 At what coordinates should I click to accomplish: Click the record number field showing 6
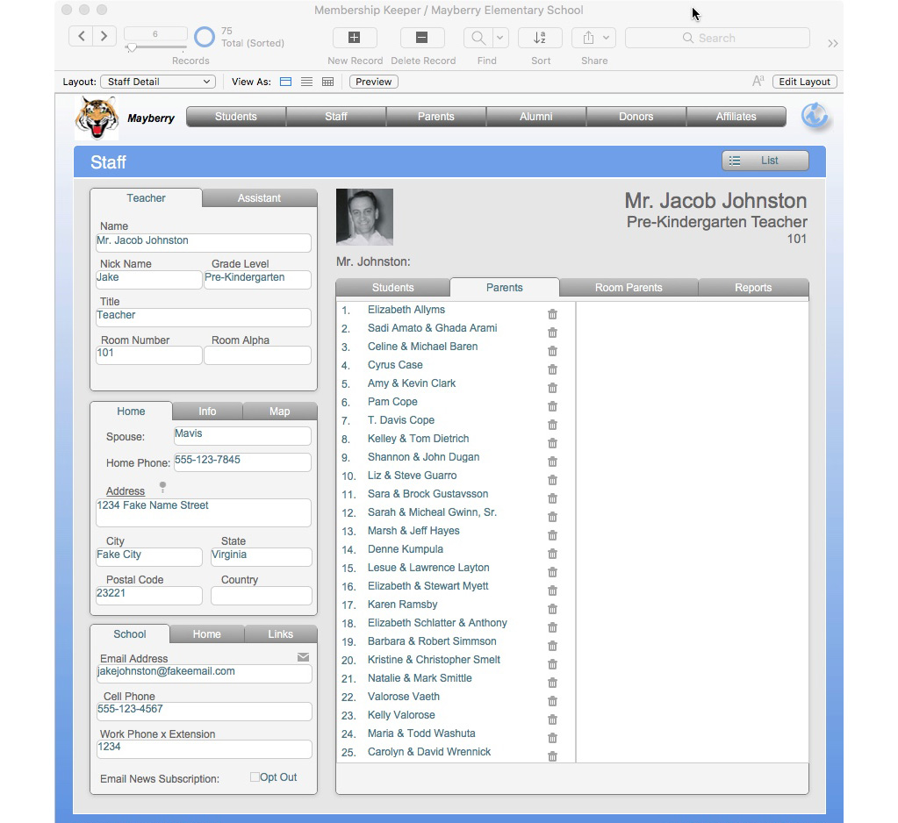155,33
